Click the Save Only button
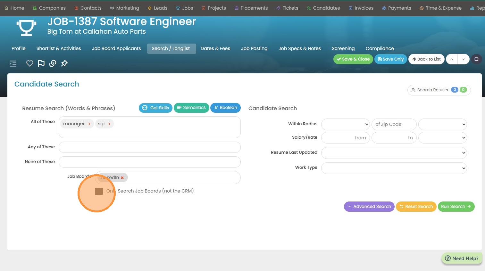485x271 pixels. pos(391,59)
